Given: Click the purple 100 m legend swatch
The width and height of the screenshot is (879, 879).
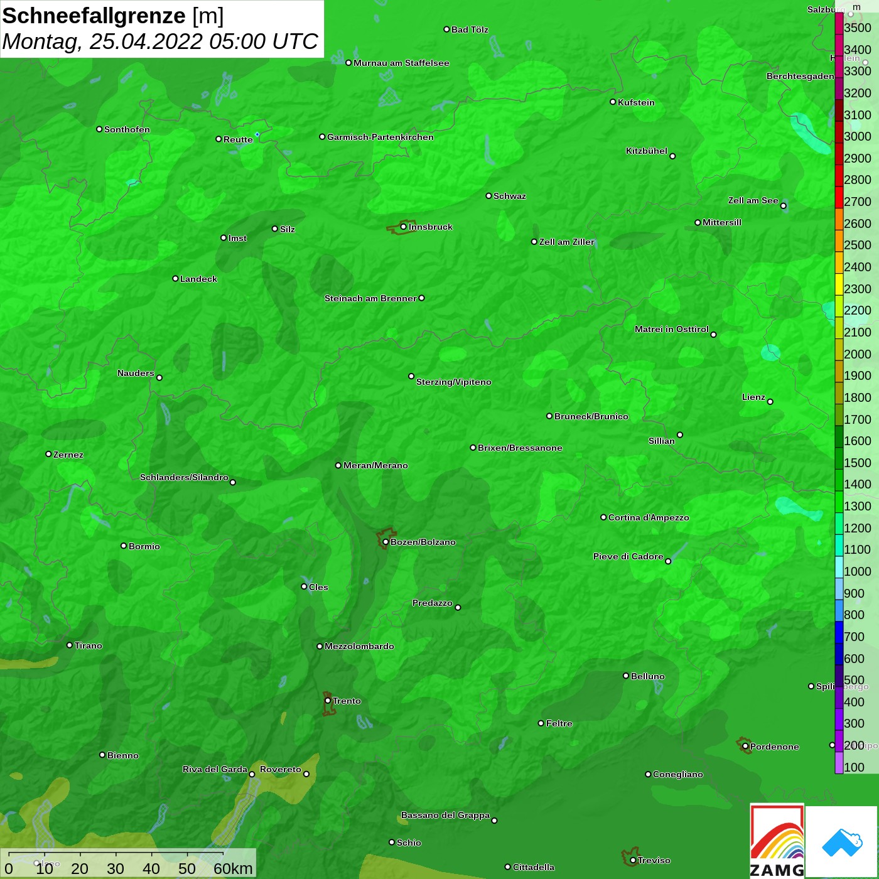Looking at the screenshot, I should pos(839,762).
